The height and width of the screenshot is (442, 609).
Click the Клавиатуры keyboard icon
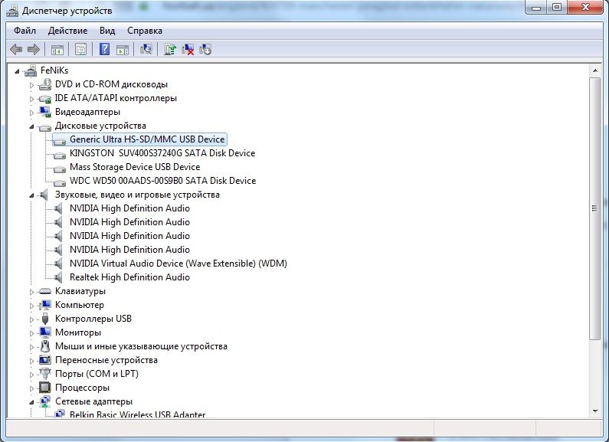(45, 291)
